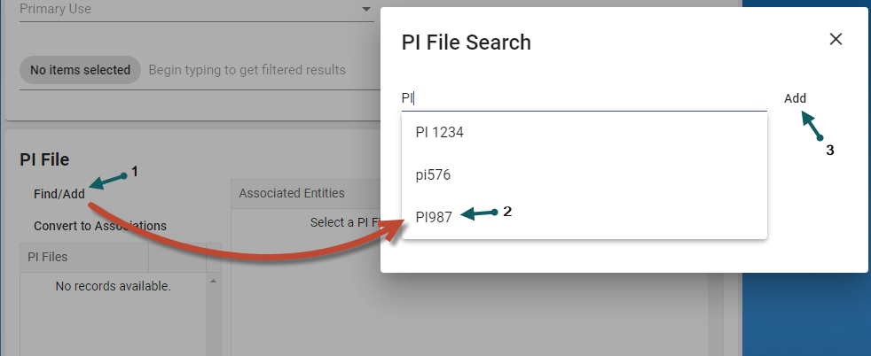Image resolution: width=871 pixels, height=356 pixels.
Task: Click the PI File Search text field
Action: (x=583, y=98)
